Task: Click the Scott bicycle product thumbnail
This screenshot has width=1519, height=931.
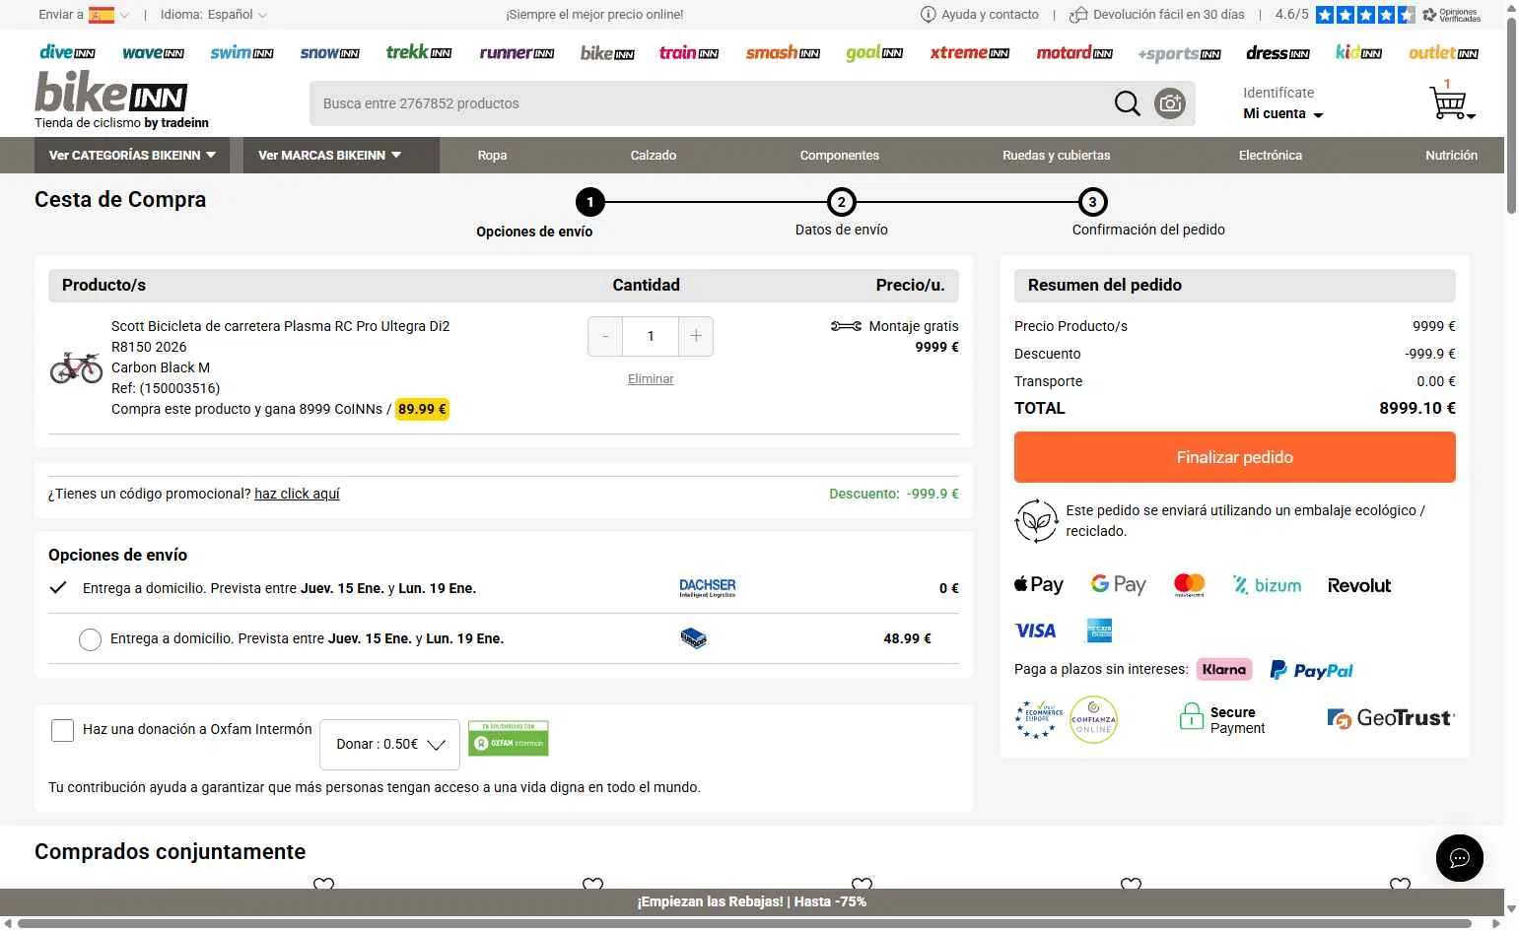Action: coord(76,367)
